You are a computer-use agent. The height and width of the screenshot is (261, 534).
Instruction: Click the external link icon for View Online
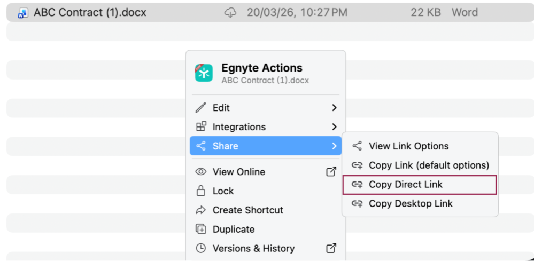coord(331,172)
